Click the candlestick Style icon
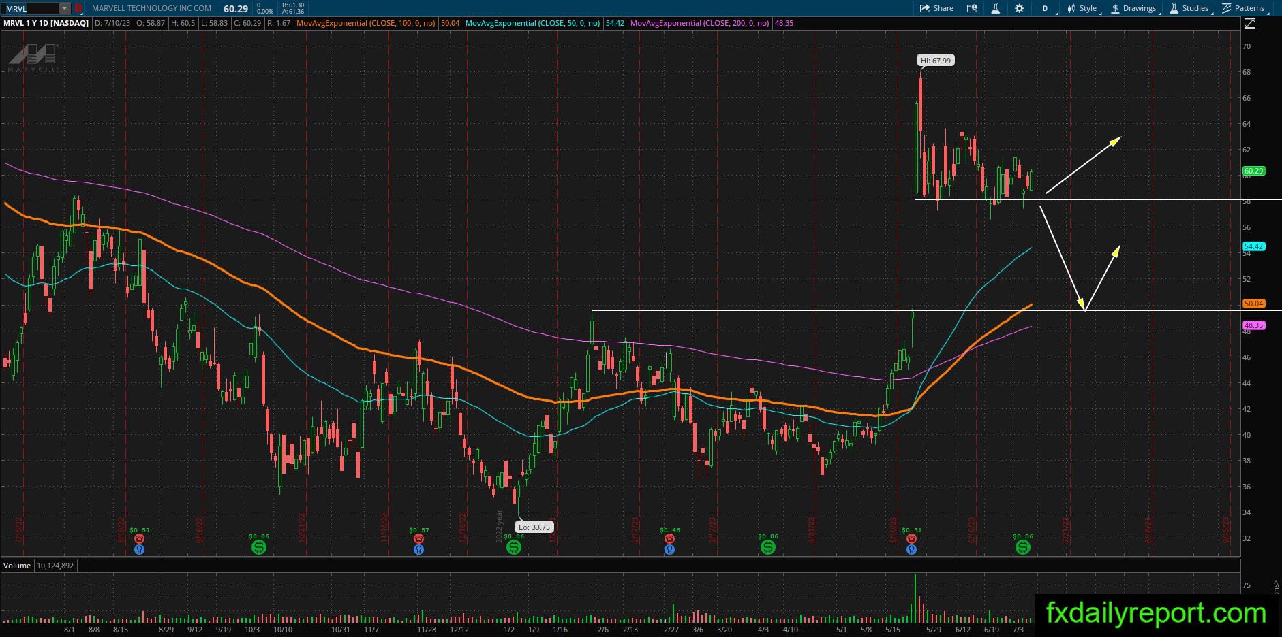1282x637 pixels. 1071,8
